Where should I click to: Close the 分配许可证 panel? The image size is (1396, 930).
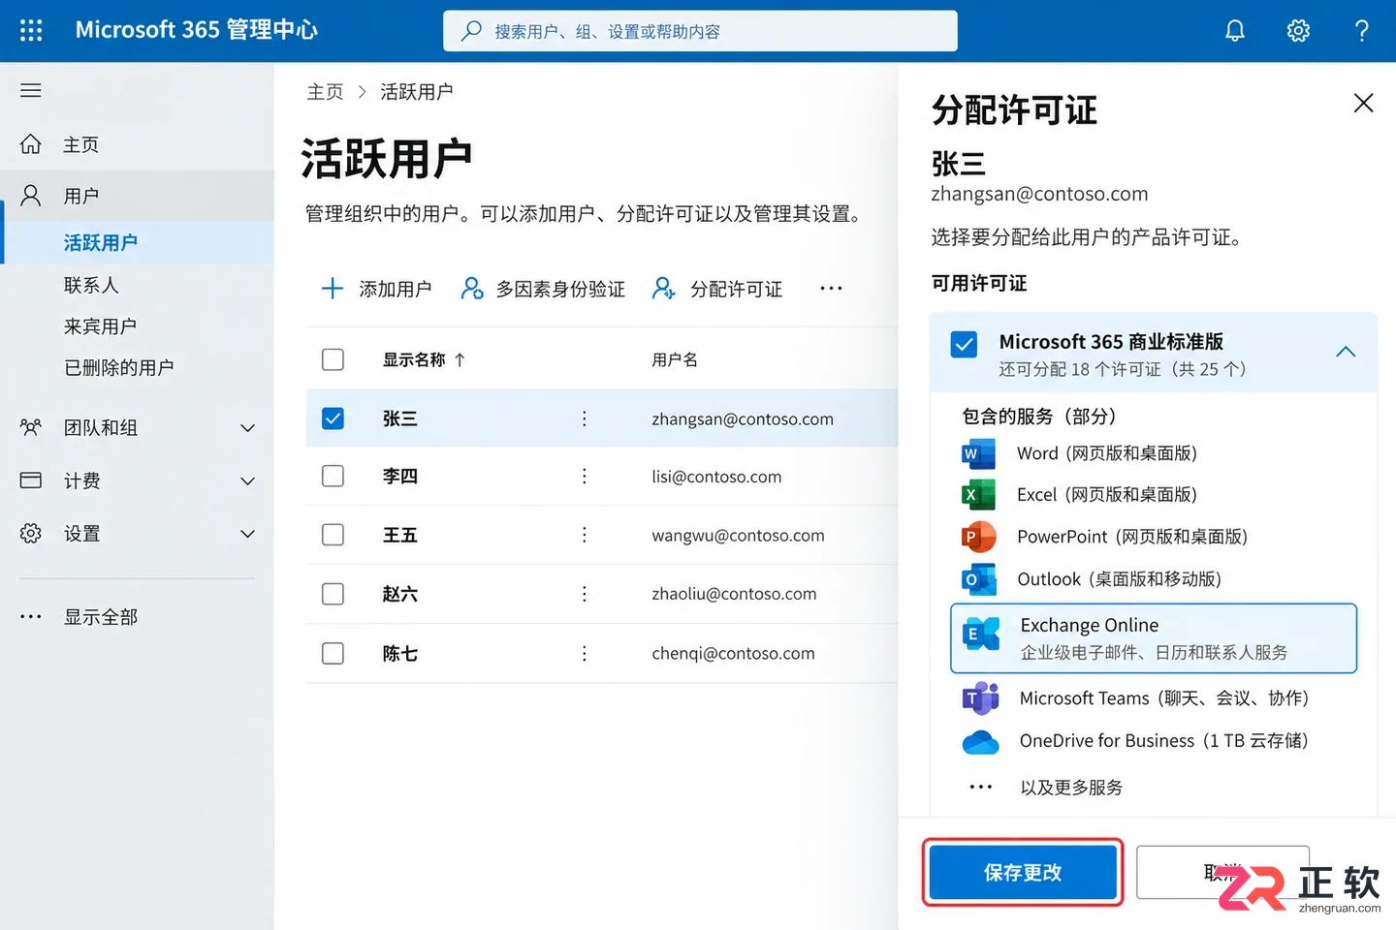[x=1363, y=103]
